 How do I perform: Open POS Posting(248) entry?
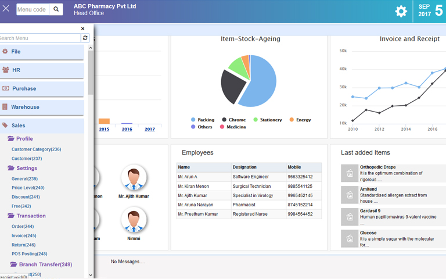point(29,253)
